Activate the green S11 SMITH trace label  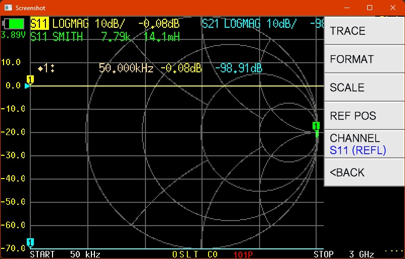pyautogui.click(x=57, y=37)
